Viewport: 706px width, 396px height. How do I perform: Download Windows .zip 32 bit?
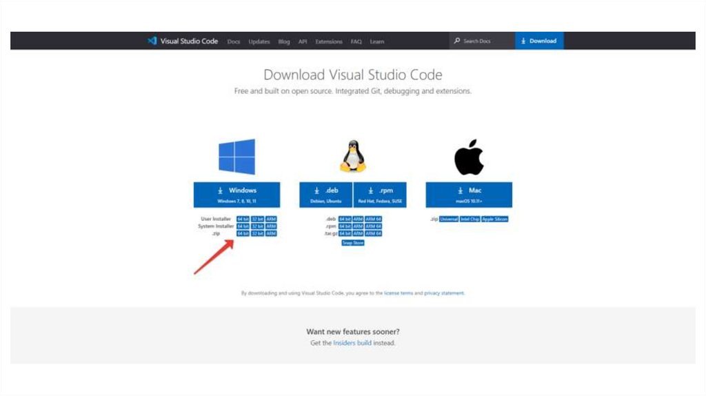click(x=257, y=233)
